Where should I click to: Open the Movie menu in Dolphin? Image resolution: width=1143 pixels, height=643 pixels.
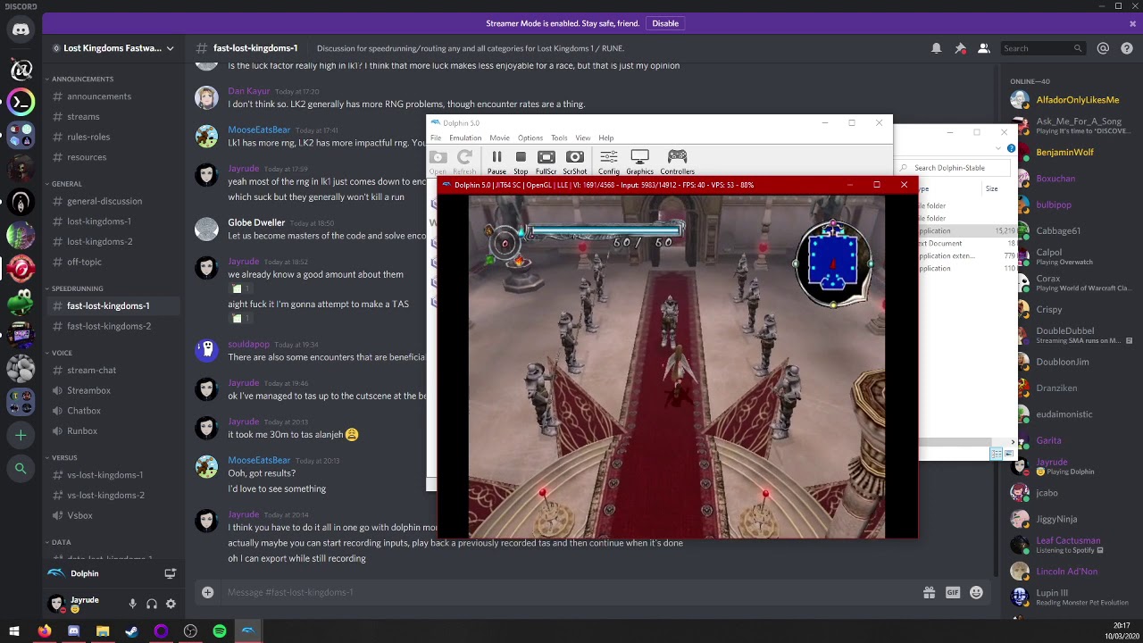(x=499, y=138)
